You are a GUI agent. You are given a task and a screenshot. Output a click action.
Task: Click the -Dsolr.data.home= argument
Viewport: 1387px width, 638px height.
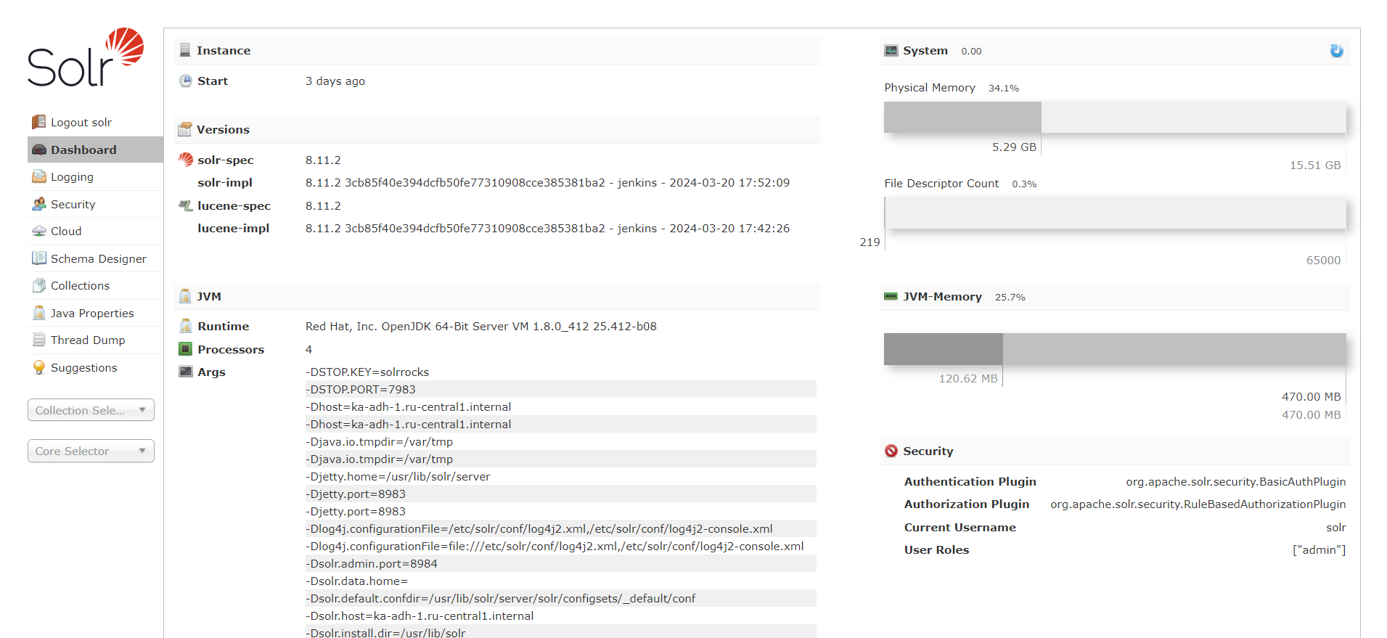[357, 581]
